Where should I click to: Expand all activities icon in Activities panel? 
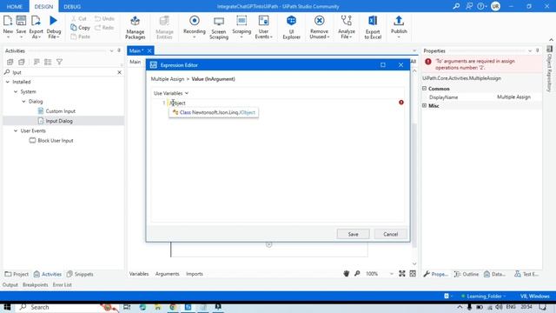point(10,62)
